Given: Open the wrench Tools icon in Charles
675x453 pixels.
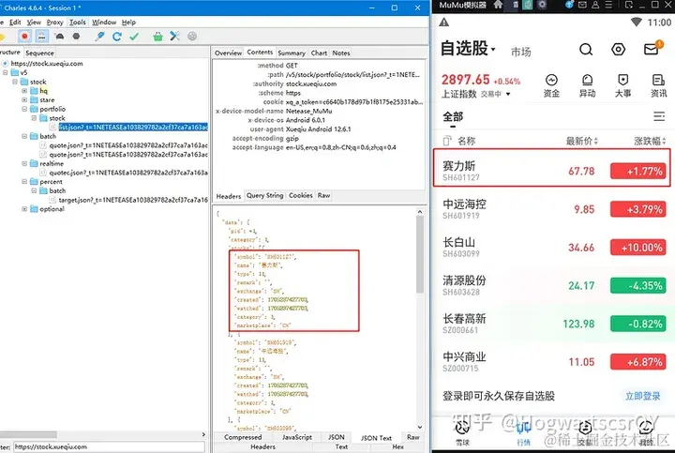Looking at the screenshot, I should point(174,37).
